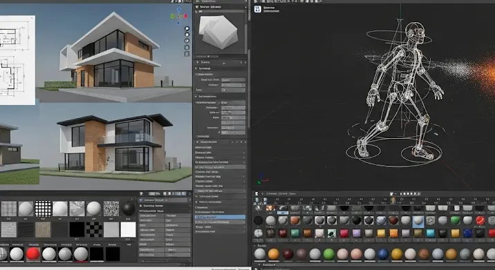Pick the teal green cube material
The image size is (495, 270).
295,233
